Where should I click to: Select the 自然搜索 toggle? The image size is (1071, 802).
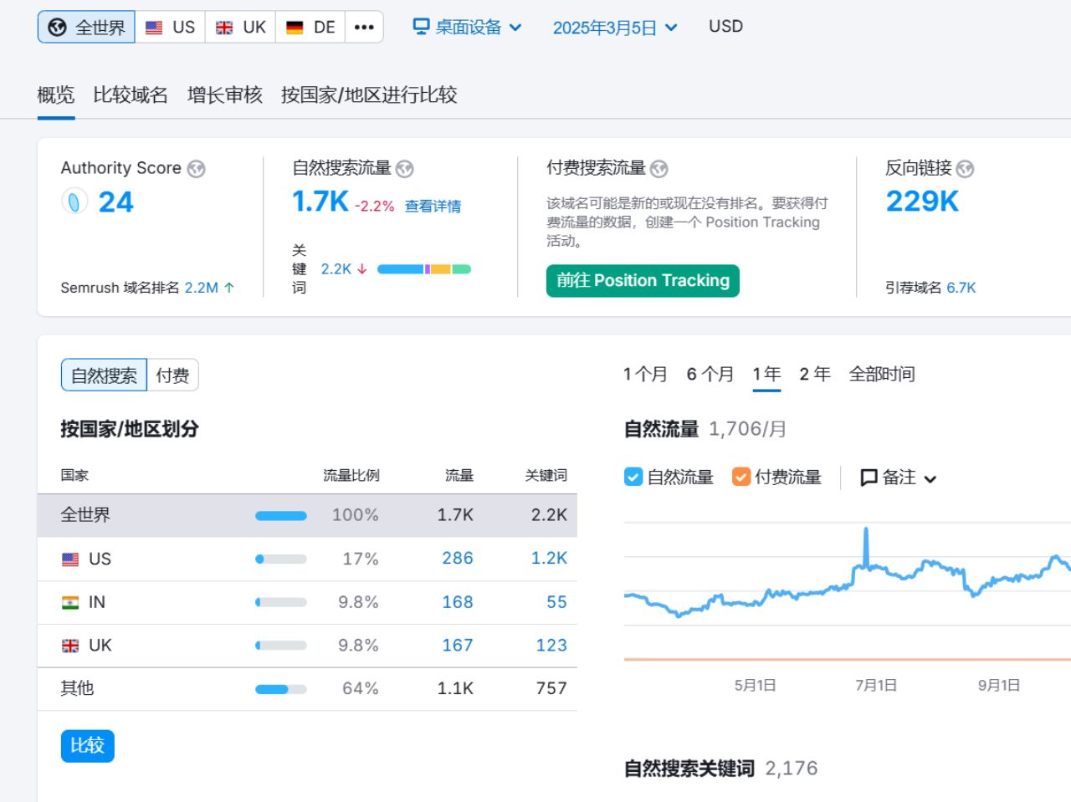[x=104, y=375]
